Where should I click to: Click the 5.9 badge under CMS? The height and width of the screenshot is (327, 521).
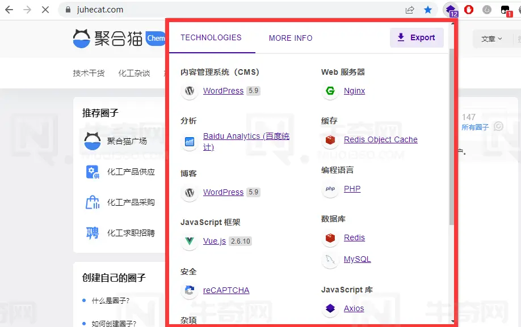tap(254, 91)
